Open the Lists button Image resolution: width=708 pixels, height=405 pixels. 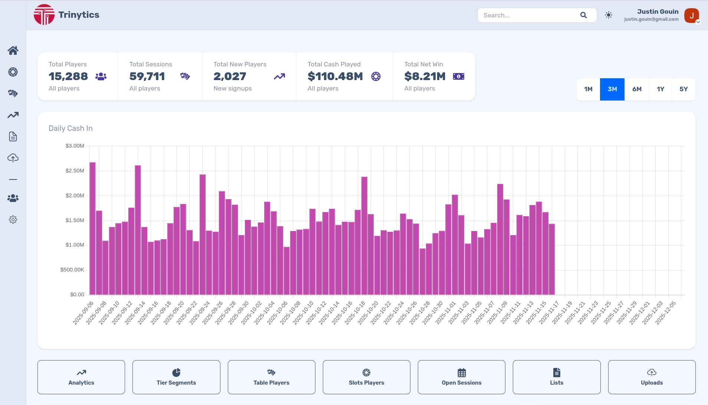coord(557,377)
